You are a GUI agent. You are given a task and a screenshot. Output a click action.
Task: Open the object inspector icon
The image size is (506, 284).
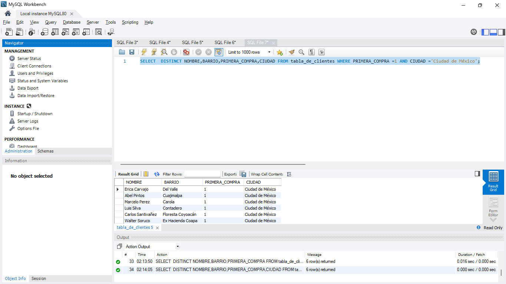32,32
